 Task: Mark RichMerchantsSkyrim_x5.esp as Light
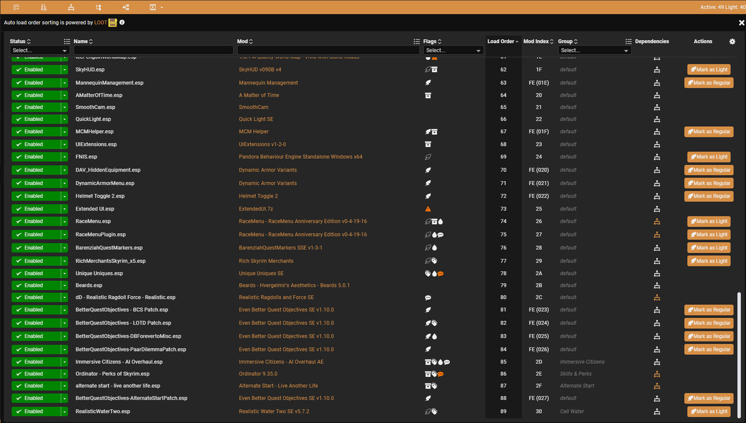(x=709, y=261)
